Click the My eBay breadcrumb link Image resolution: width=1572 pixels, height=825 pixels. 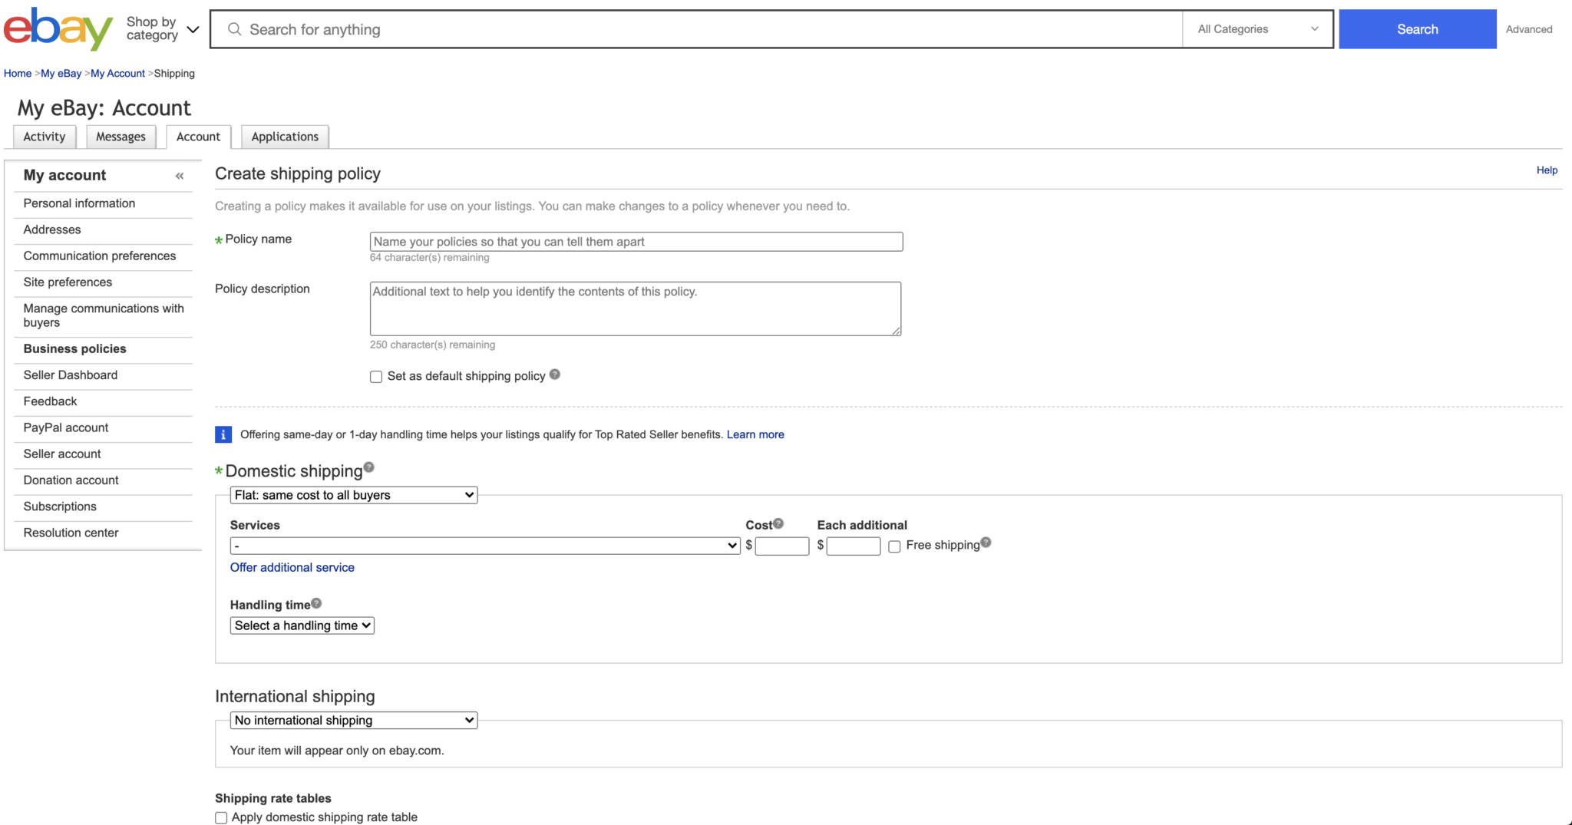point(61,74)
